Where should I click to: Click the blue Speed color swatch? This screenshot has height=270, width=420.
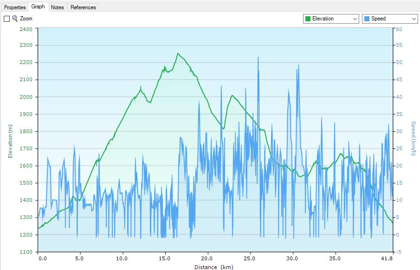coord(367,19)
